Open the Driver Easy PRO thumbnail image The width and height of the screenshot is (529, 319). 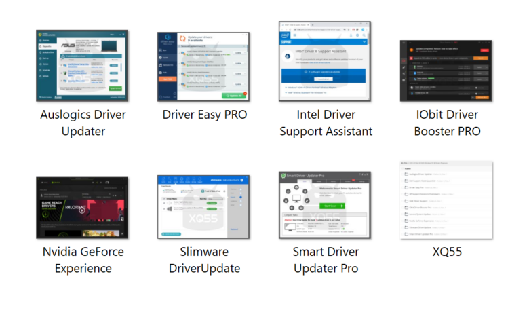click(203, 67)
